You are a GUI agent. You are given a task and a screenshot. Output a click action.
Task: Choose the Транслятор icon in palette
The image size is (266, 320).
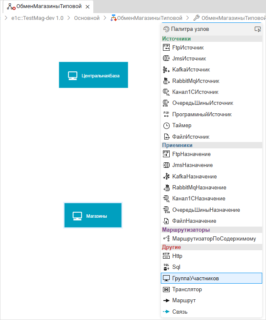pyautogui.click(x=166, y=290)
